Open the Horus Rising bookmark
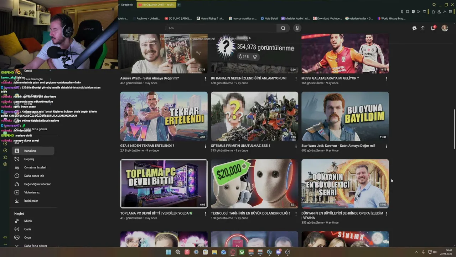Screen dimensions: 456x257 210,19
